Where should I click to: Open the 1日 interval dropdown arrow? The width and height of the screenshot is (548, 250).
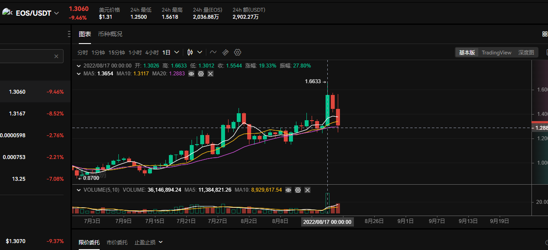177,52
